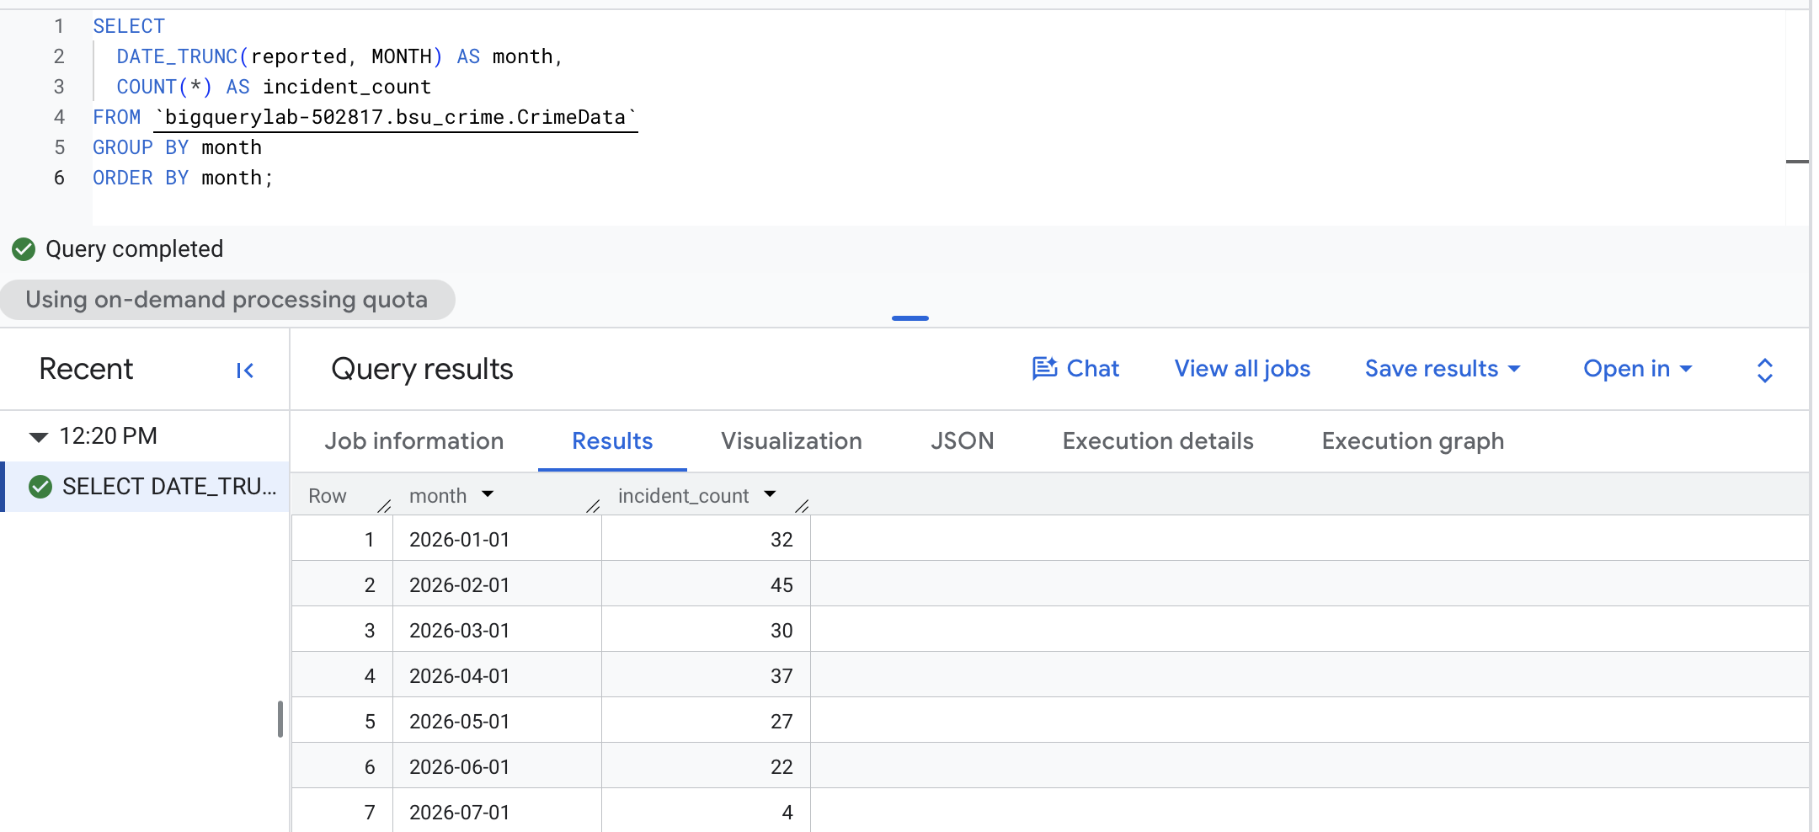
Task: Click the table name bigquerylab-502817.bsu_crime.CrimeData
Action: point(396,117)
